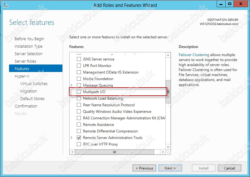This screenshot has height=177, width=250.
Task: Open the Hyper-V wizard page
Action: point(22,76)
